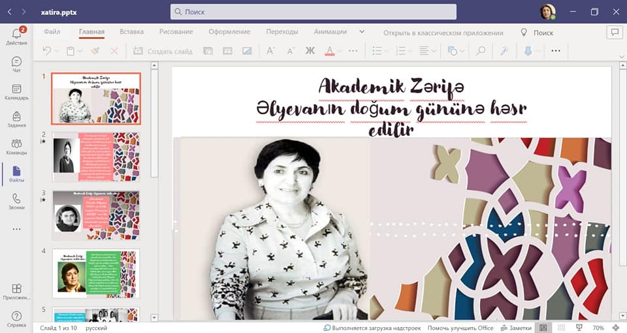Open Справка help in the sidebar

(x=16, y=319)
